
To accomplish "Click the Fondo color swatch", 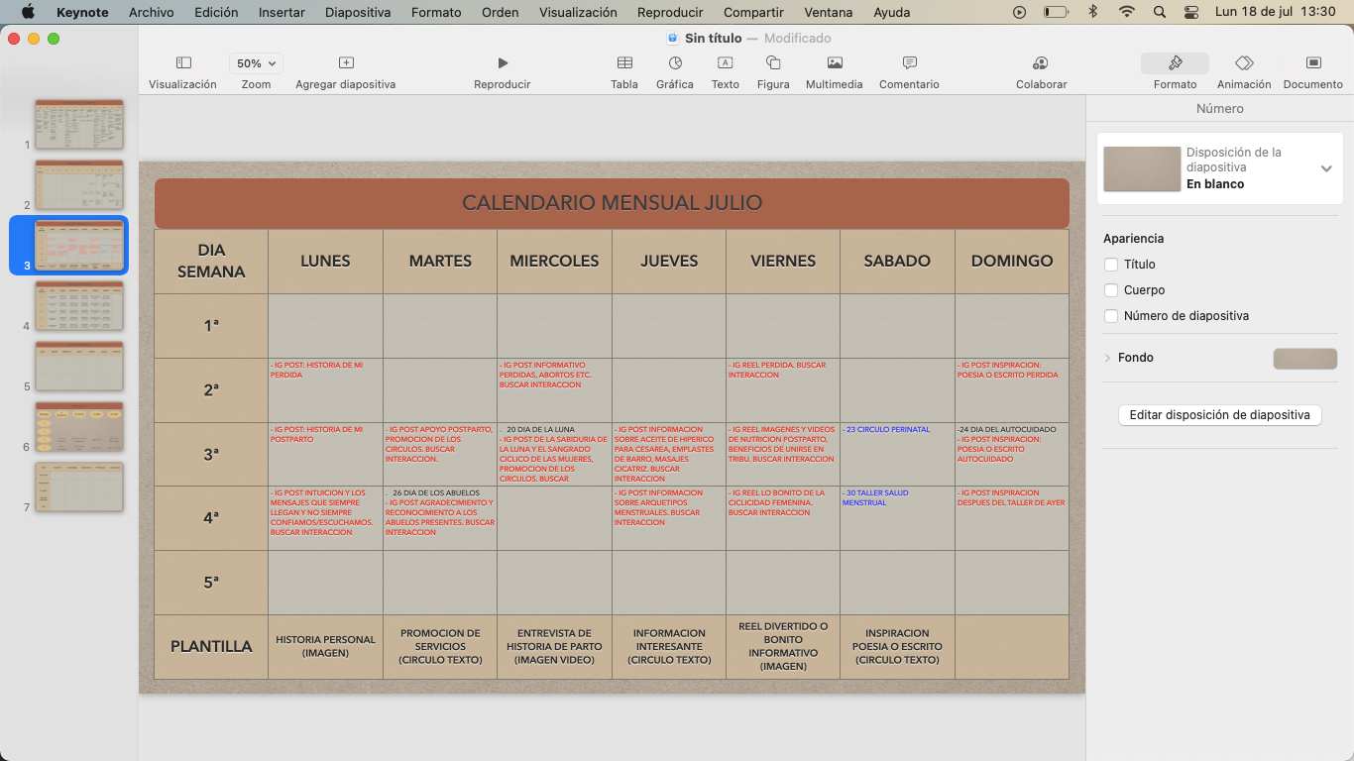I will point(1304,359).
